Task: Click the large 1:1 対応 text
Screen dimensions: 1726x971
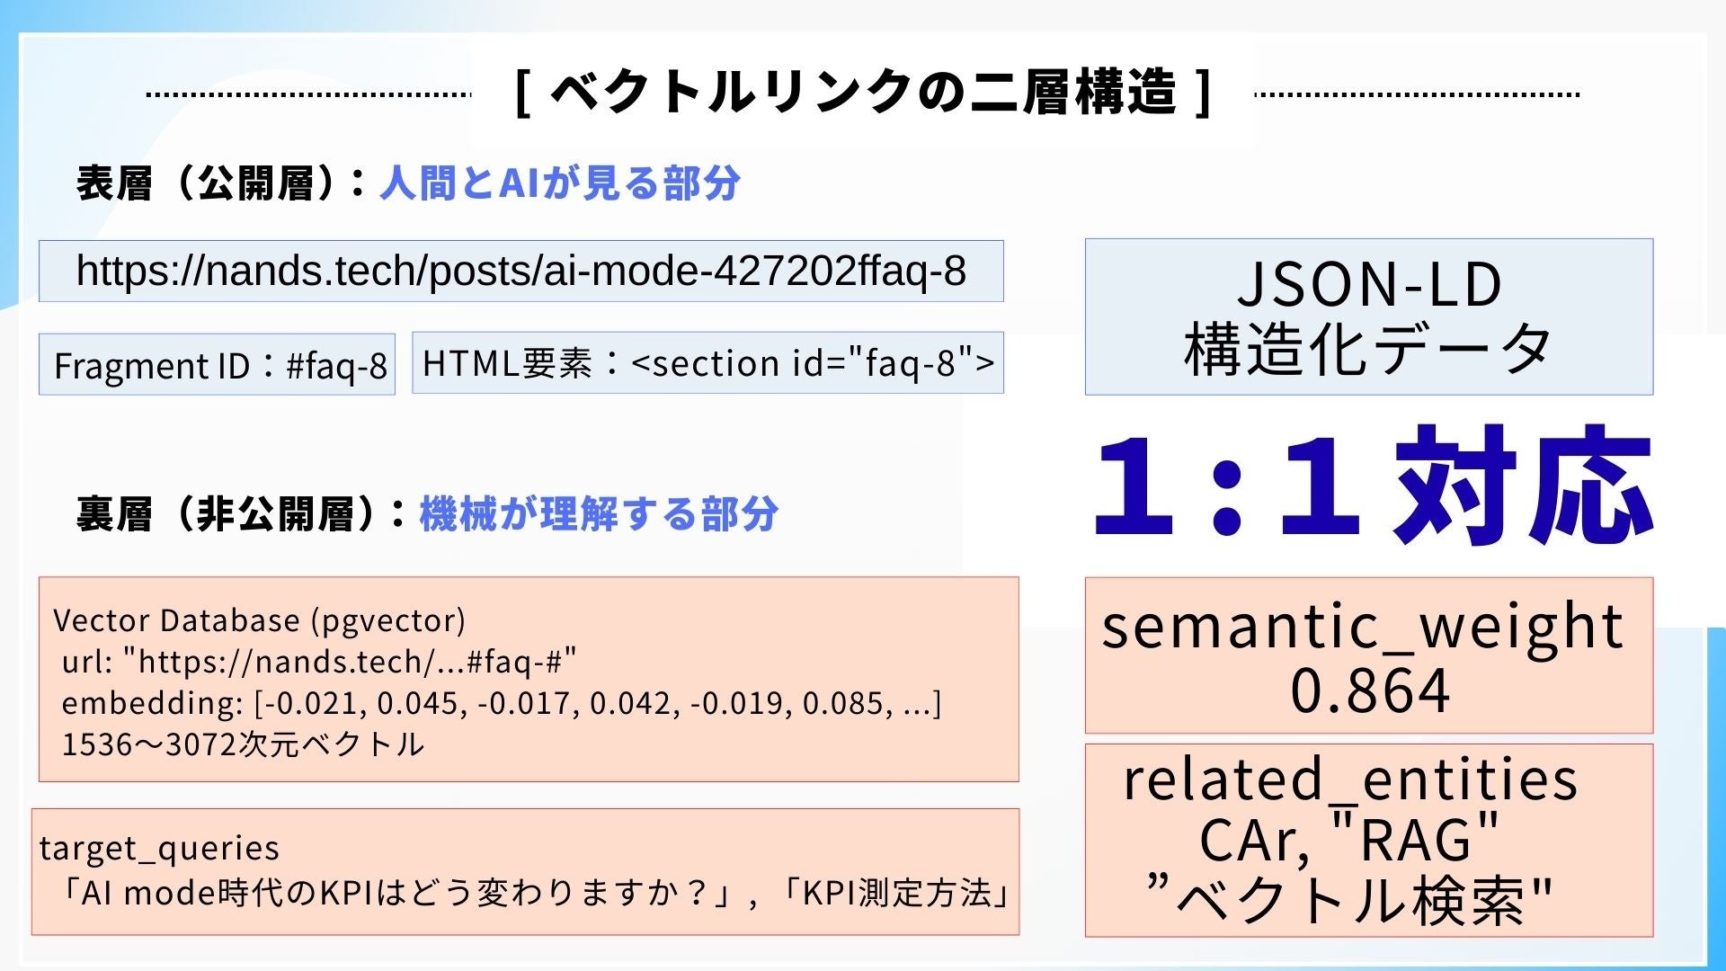Action: point(1373,485)
